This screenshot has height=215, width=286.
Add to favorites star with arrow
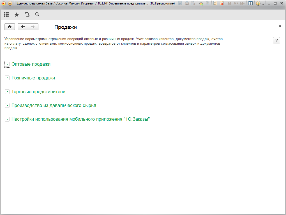[201, 3]
